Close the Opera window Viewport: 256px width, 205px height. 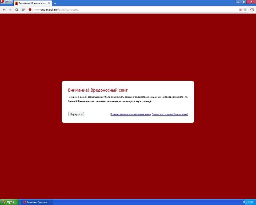251,2
